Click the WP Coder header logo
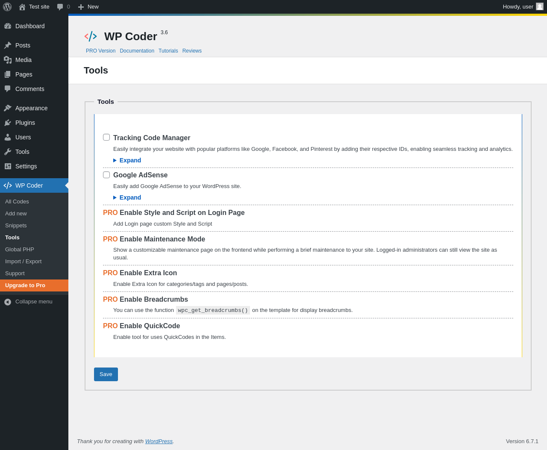Image resolution: width=547 pixels, height=450 pixels. (91, 36)
